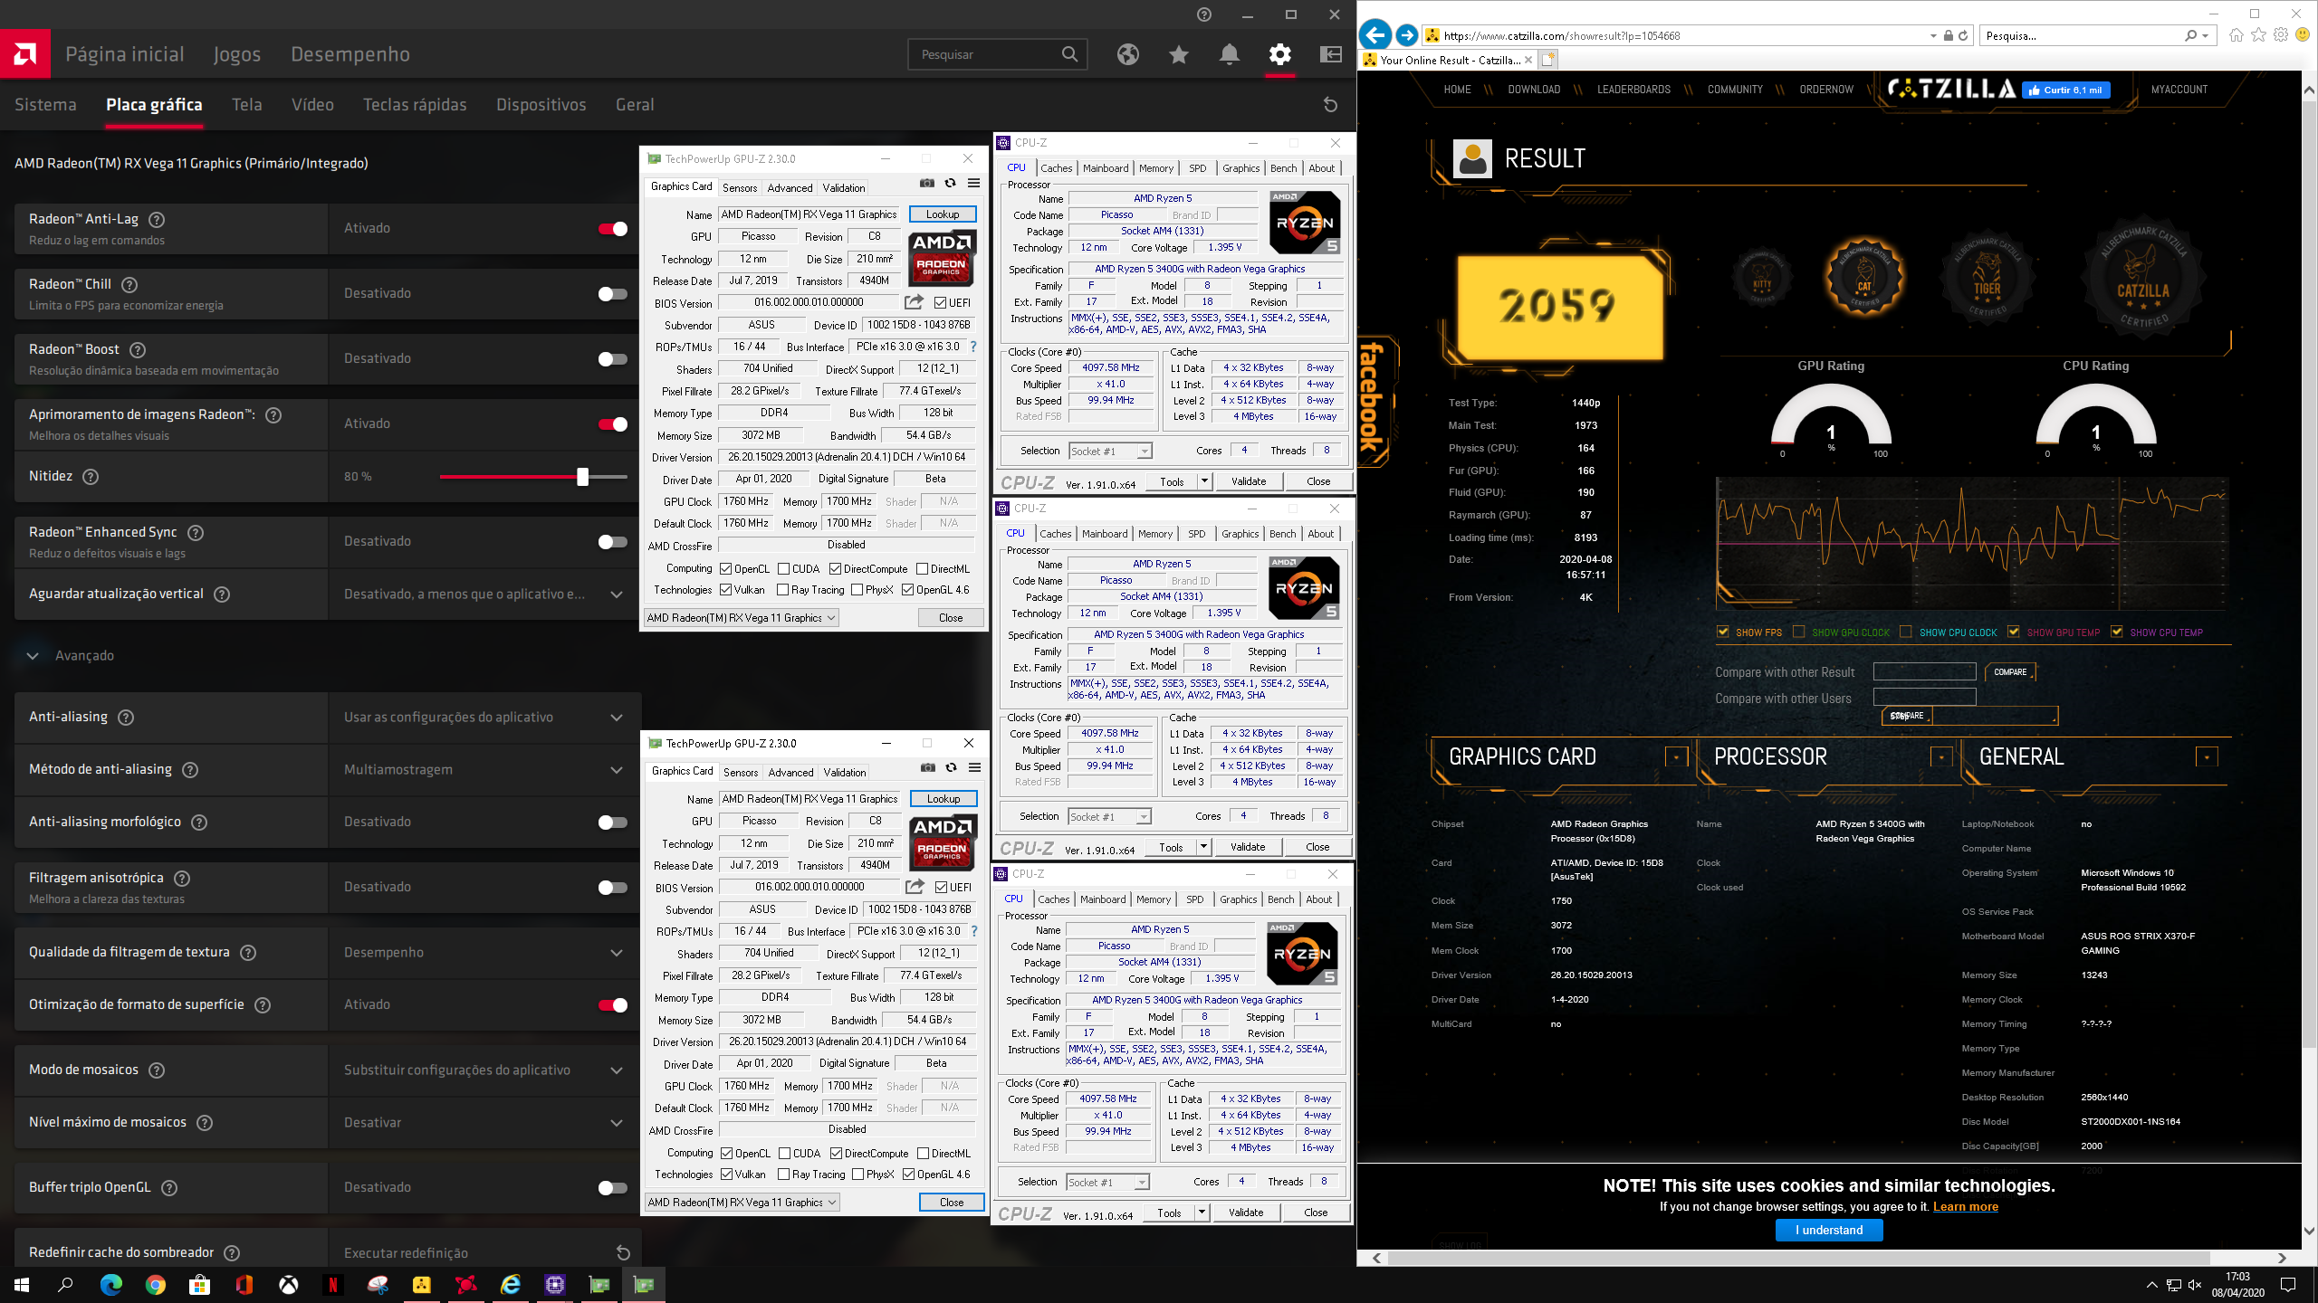Open Socket #1 selection in top CPU-Z
This screenshot has width=2318, height=1303.
[x=1110, y=451]
